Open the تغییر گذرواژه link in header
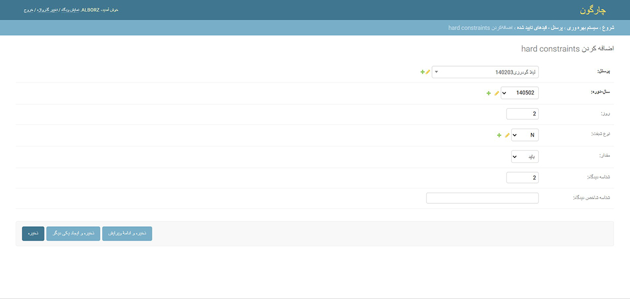The image size is (630, 299). (48, 10)
